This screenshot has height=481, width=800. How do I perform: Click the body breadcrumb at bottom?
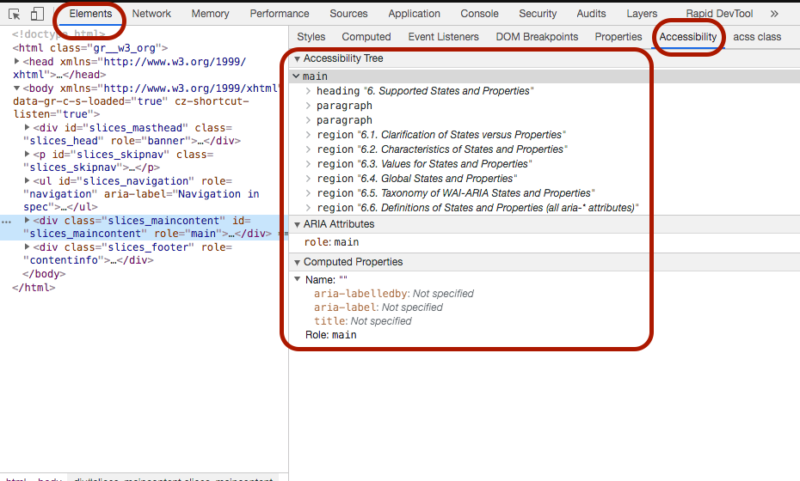point(50,479)
